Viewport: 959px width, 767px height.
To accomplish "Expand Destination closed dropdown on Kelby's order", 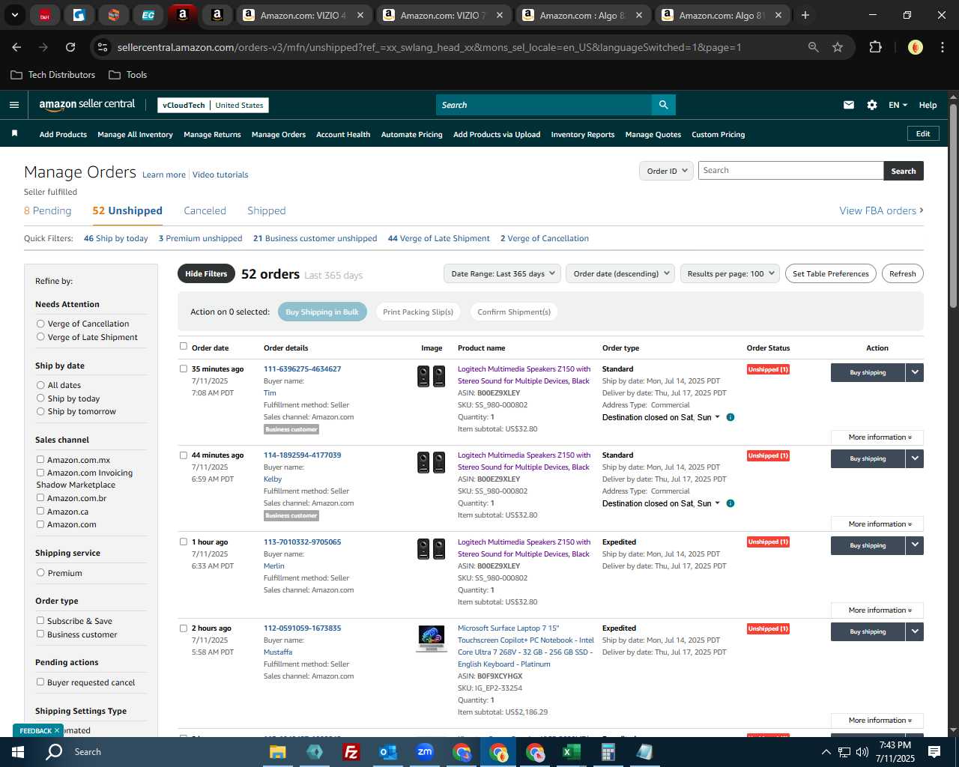I will [717, 503].
